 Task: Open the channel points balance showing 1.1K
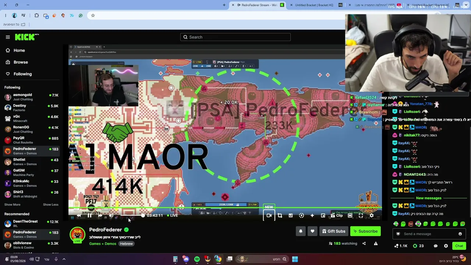point(401,246)
